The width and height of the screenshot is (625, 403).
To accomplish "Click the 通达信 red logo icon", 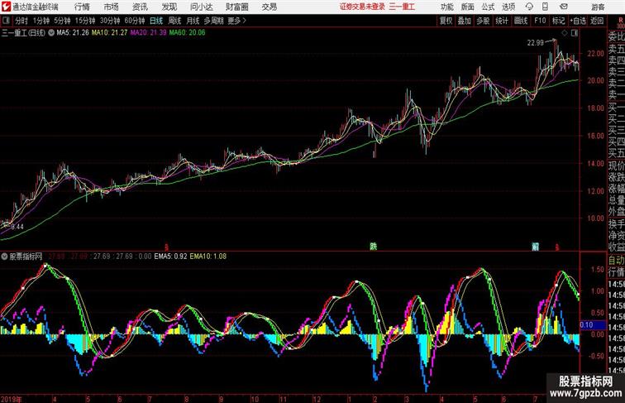I will tap(6, 7).
